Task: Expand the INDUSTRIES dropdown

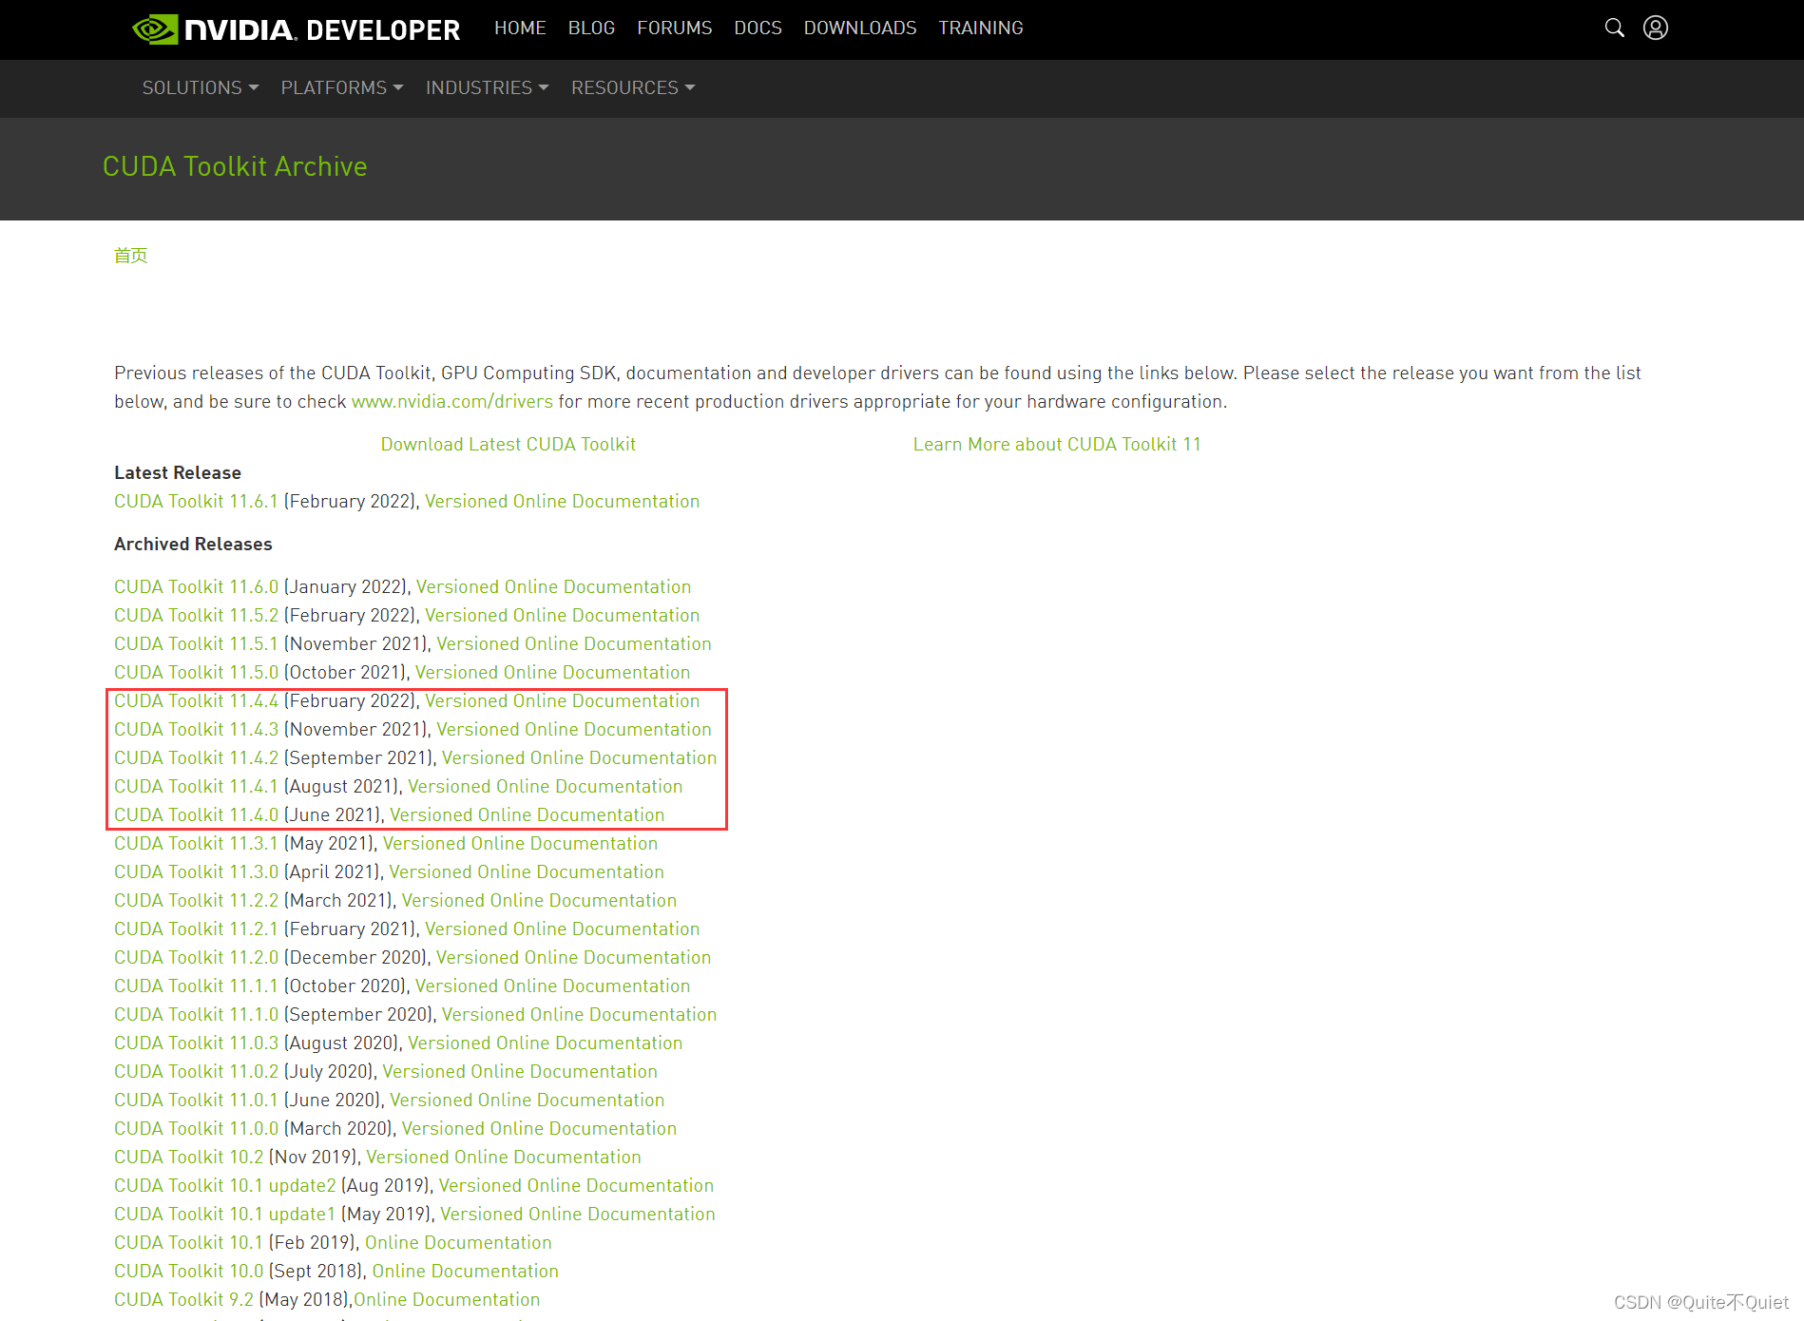Action: (x=488, y=87)
